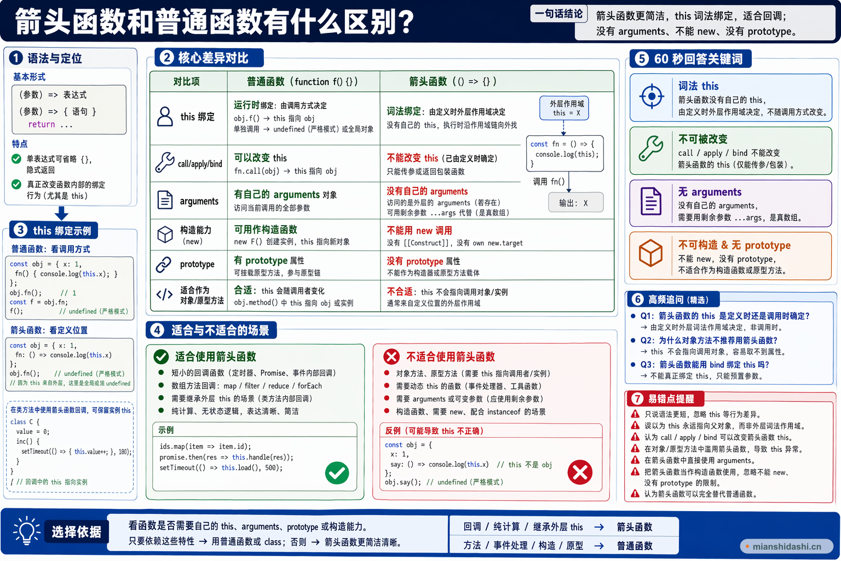
Task: Click the 构造函数、需要 new、配合 instanceof 的场景 bullet
Action: (x=471, y=411)
